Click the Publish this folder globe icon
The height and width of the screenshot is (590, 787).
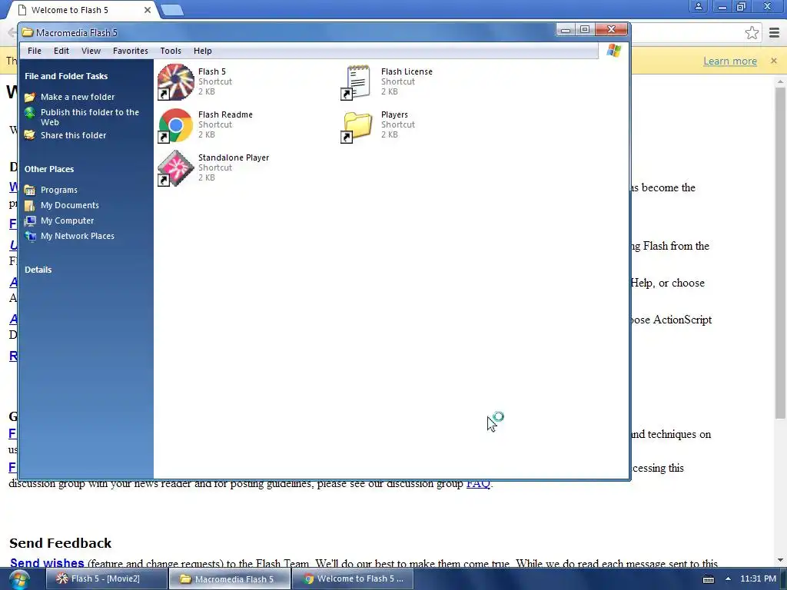(x=30, y=112)
